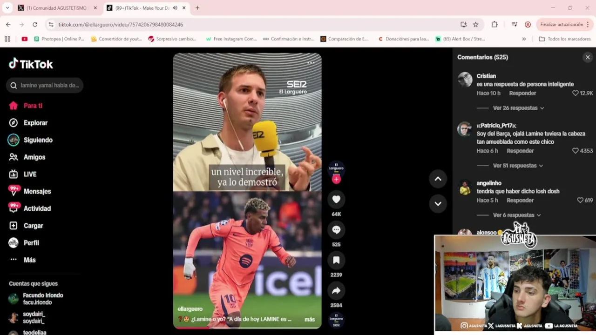Open browser extensions puzzle icon
596x335 pixels.
[494, 24]
